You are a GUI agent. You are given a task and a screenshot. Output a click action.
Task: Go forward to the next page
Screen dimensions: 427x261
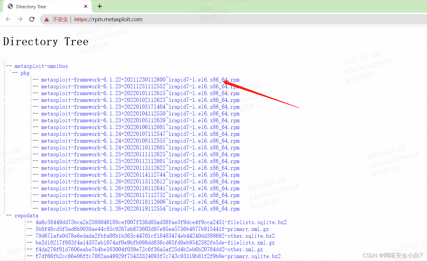(20, 19)
